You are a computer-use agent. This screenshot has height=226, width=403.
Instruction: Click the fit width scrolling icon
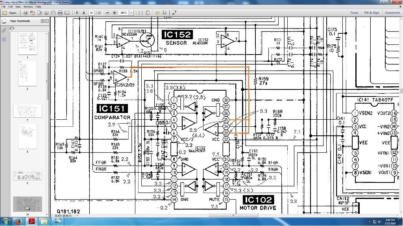pos(140,13)
